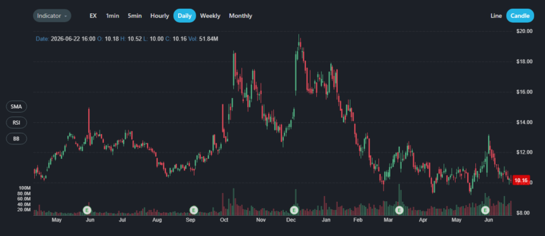
Task: Toggle the BB Bollinger Bands indicator
Action: [x=16, y=139]
